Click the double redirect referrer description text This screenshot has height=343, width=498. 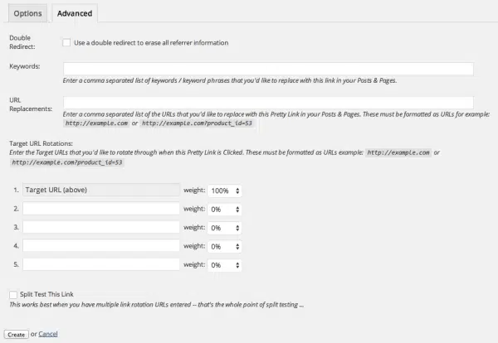(150, 43)
